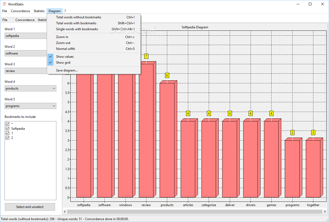Click the Select and unselect button
This screenshot has width=329, height=222.
[30, 207]
